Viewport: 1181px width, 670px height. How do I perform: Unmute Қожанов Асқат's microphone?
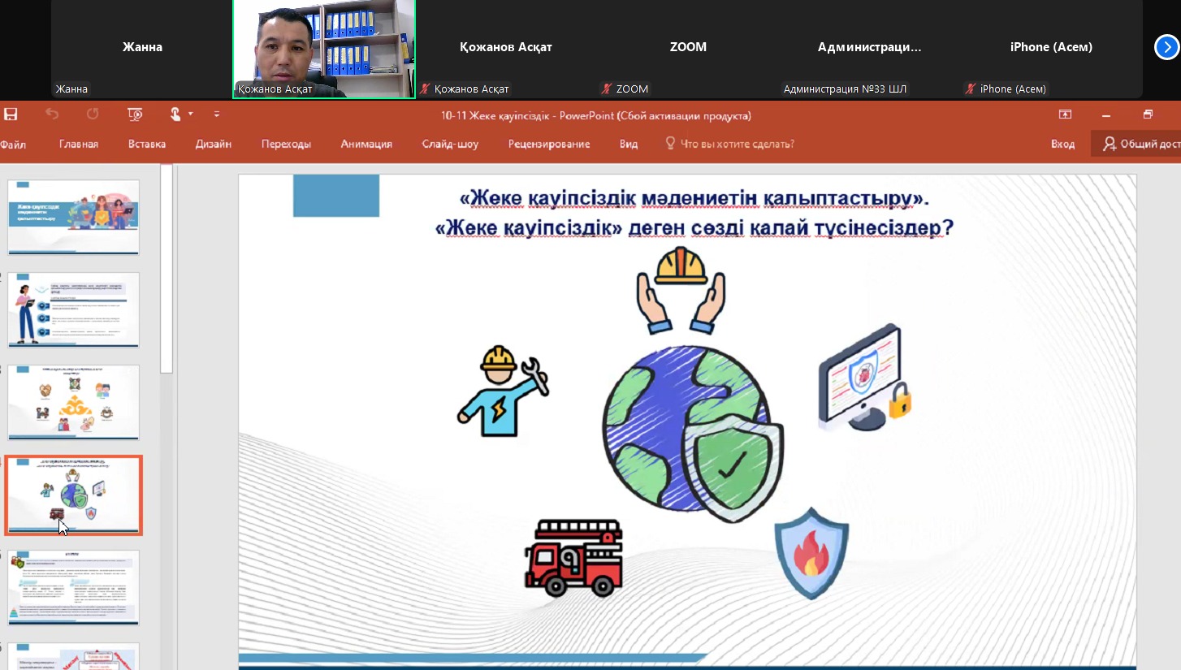(425, 89)
